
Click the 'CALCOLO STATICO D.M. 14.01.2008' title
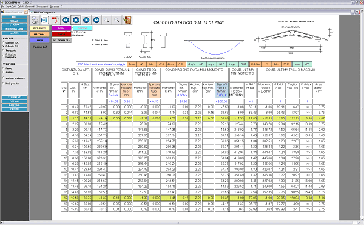[189, 22]
